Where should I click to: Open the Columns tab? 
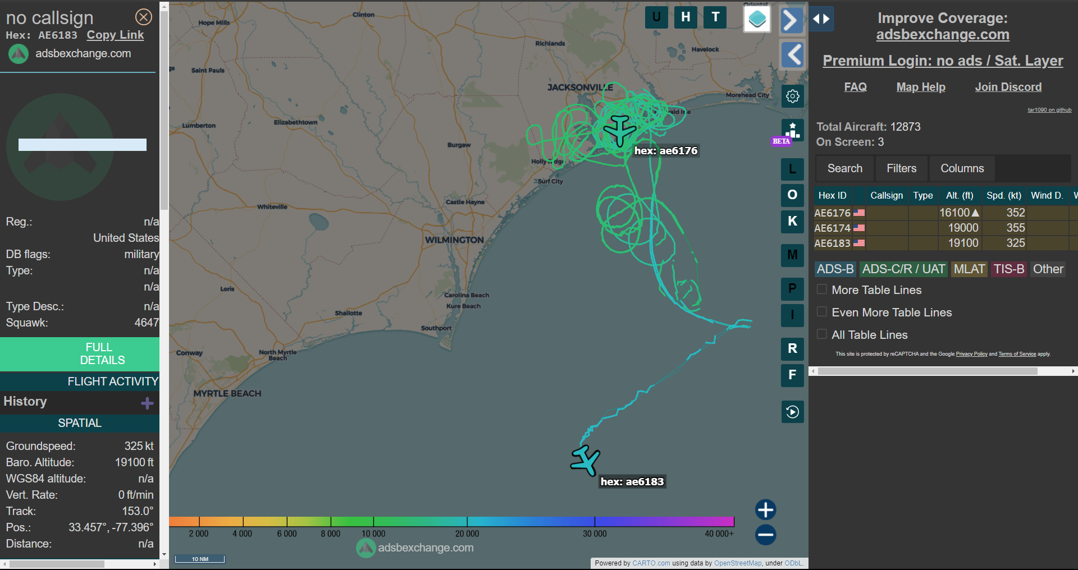point(962,168)
